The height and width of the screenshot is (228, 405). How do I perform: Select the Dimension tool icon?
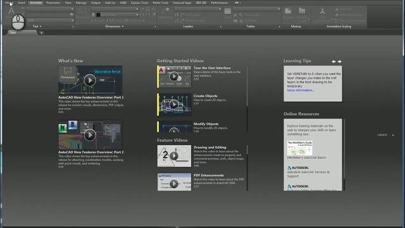[83, 11]
